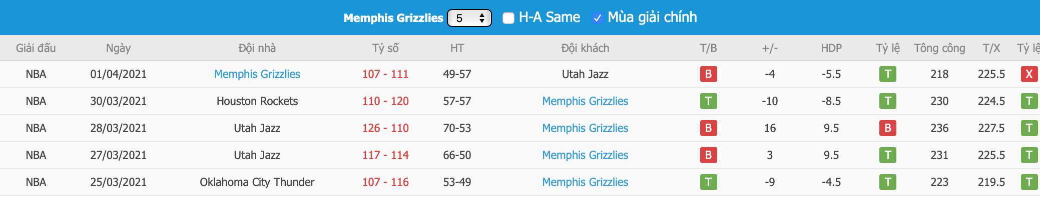The width and height of the screenshot is (1040, 199).
Task: Click the HDP column header
Action: click(x=831, y=48)
